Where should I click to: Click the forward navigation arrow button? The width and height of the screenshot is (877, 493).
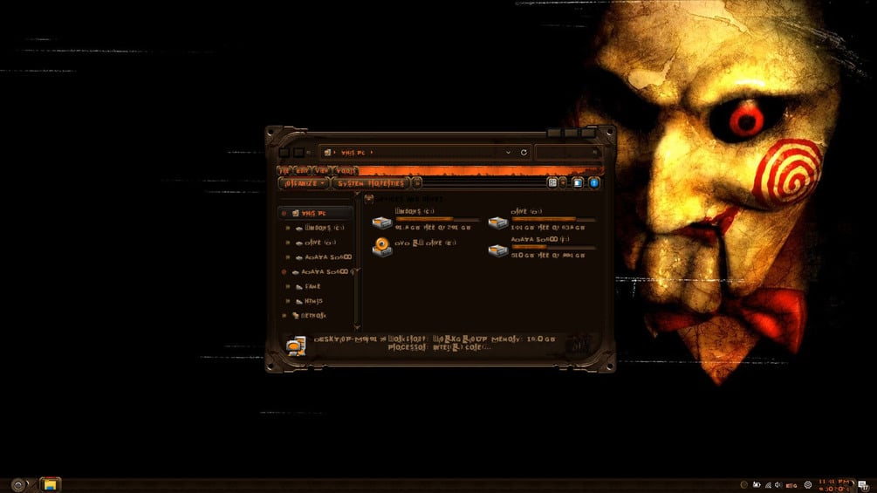pyautogui.click(x=298, y=152)
